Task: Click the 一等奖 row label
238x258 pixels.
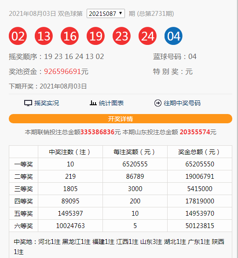Action: (23, 164)
